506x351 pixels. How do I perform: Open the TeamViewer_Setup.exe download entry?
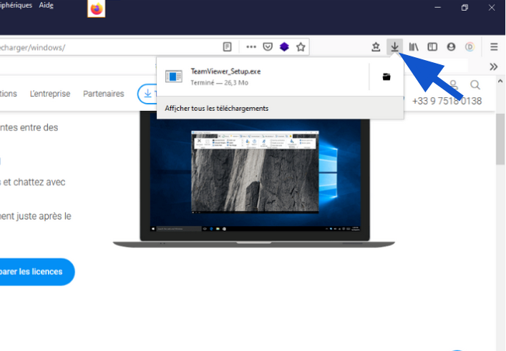coord(263,76)
